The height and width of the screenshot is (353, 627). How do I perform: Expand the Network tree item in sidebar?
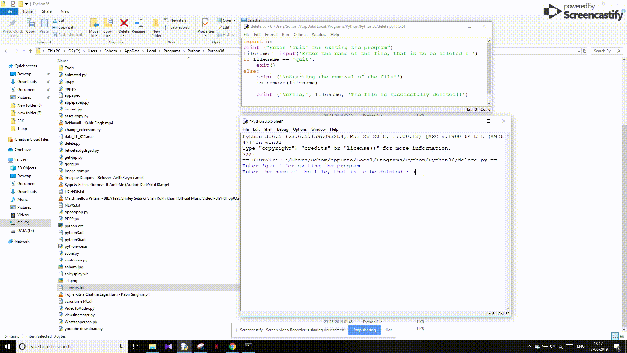pyautogui.click(x=22, y=241)
